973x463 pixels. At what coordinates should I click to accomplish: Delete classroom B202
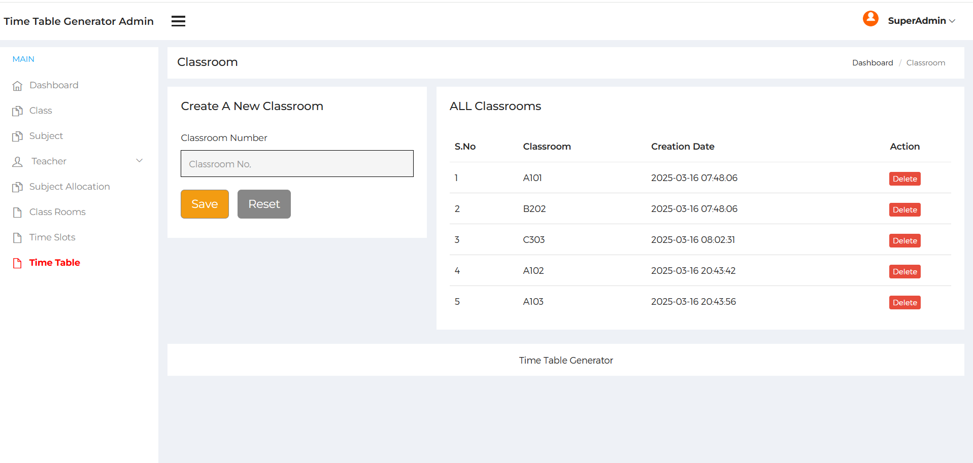tap(904, 209)
